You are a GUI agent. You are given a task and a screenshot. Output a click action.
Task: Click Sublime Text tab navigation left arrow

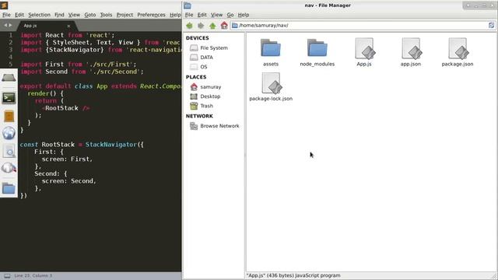[x=5, y=25]
